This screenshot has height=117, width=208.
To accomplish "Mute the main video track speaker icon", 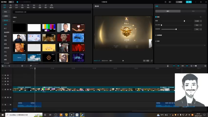I will pyautogui.click(x=10, y=89).
